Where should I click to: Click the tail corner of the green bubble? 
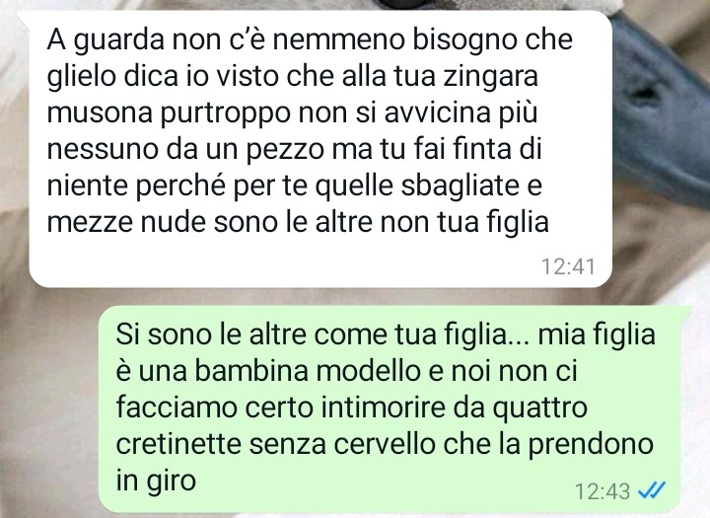point(687,311)
